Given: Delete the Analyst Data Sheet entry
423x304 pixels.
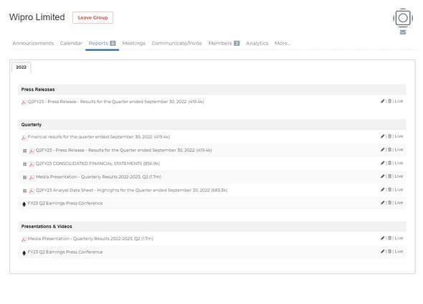Looking at the screenshot, I should point(389,189).
